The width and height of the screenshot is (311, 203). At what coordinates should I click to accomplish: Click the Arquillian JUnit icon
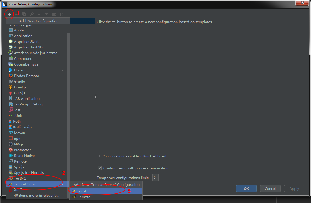(x=11, y=42)
